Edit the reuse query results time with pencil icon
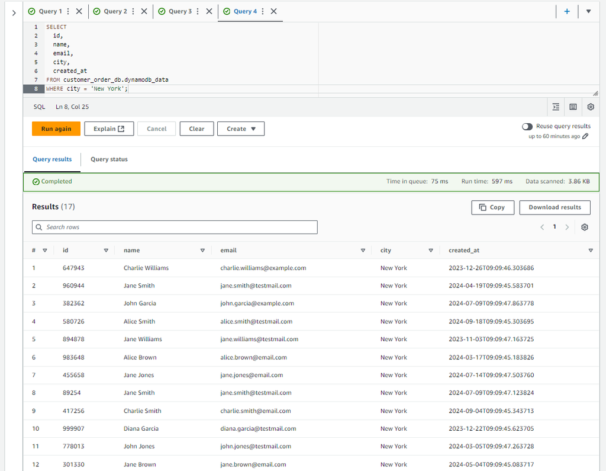 pyautogui.click(x=585, y=136)
